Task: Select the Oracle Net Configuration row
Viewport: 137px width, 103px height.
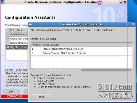Action: pyautogui.click(x=17, y=39)
